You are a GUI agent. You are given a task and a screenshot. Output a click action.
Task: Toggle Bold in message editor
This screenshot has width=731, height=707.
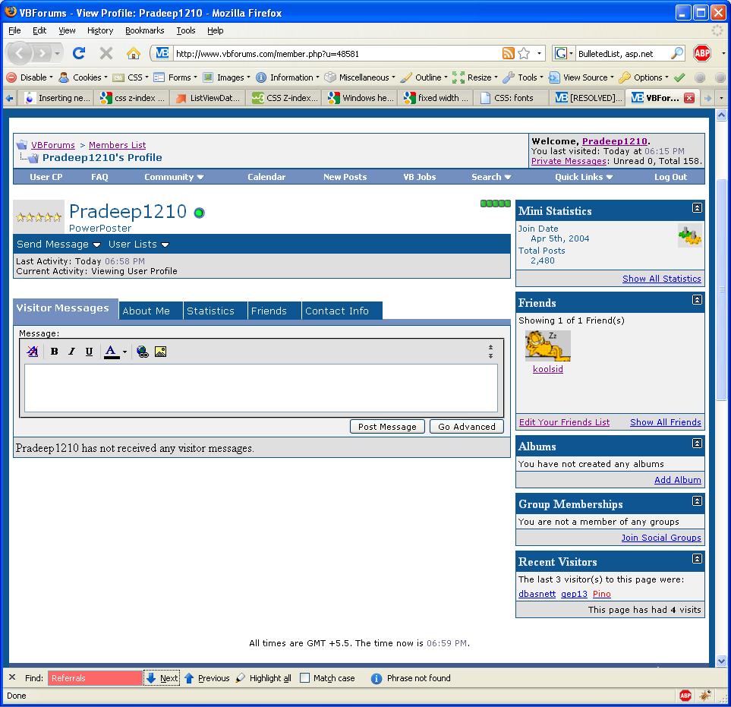pos(54,352)
